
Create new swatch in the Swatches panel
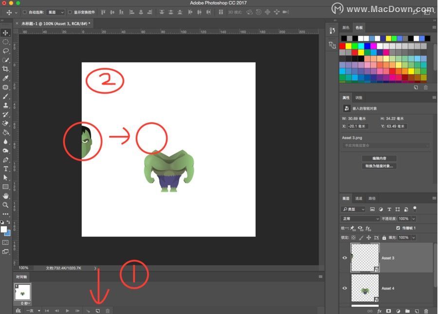416,88
